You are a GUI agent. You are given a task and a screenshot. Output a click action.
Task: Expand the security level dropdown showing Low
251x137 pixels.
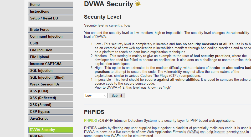point(96,96)
